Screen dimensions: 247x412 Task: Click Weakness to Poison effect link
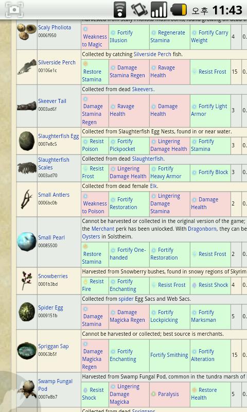click(x=95, y=208)
